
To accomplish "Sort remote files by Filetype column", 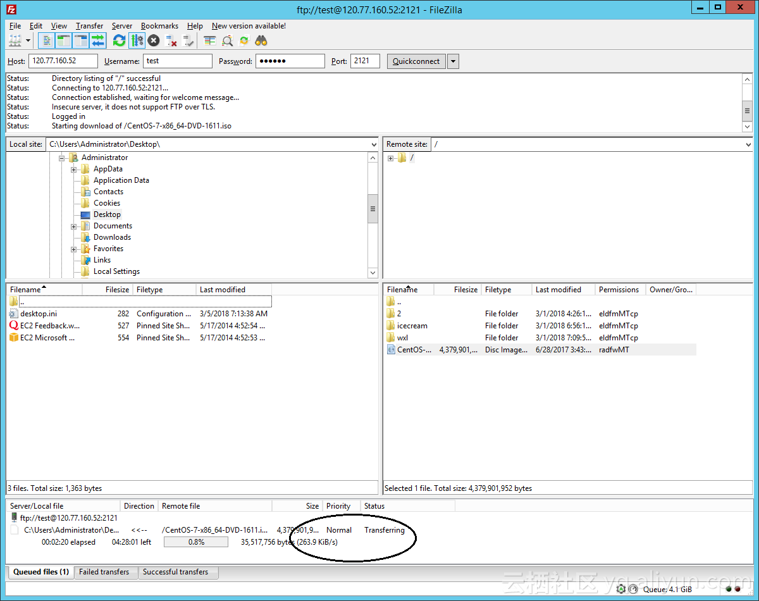I will 507,290.
